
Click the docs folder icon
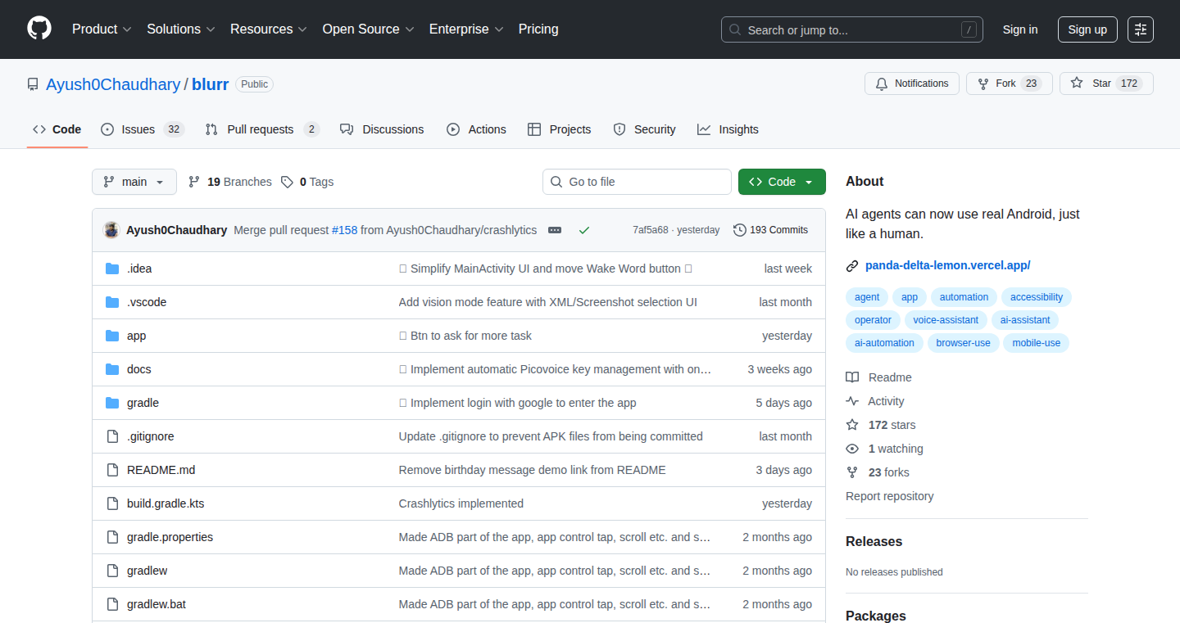112,369
